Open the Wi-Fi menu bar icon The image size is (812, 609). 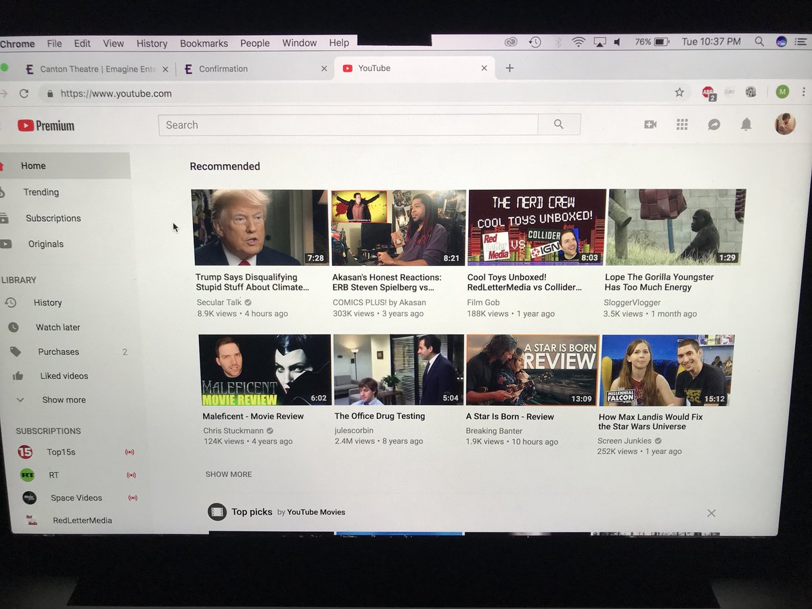pos(579,42)
